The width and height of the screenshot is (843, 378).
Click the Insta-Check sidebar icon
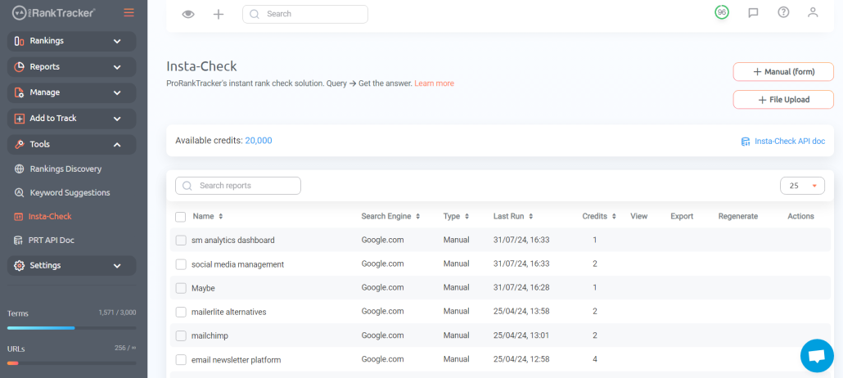point(18,216)
